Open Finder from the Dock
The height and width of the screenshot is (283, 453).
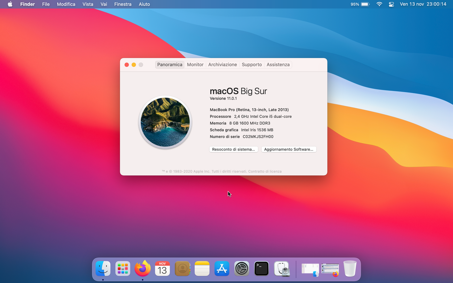[x=103, y=269]
